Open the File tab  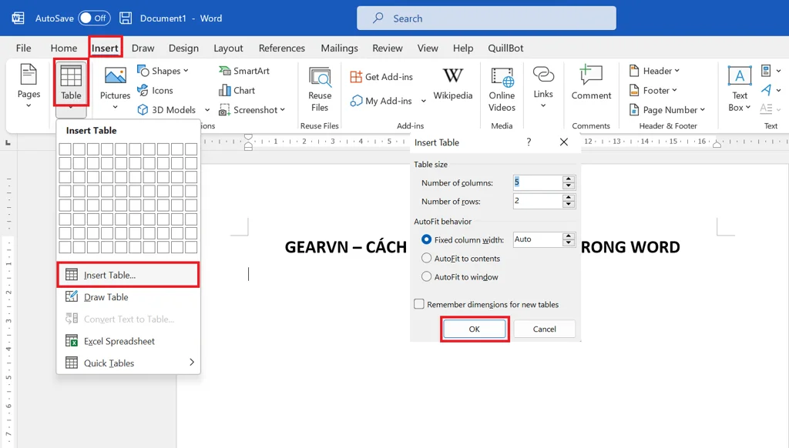tap(23, 48)
